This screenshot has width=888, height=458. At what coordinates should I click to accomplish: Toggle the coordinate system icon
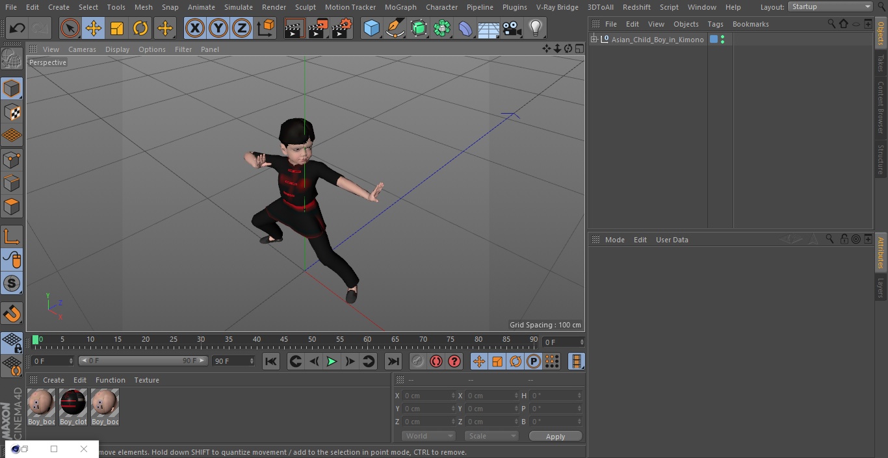266,28
